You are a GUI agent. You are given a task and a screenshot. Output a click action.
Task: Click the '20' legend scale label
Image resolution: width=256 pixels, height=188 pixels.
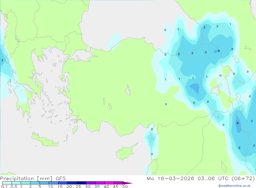(69, 186)
